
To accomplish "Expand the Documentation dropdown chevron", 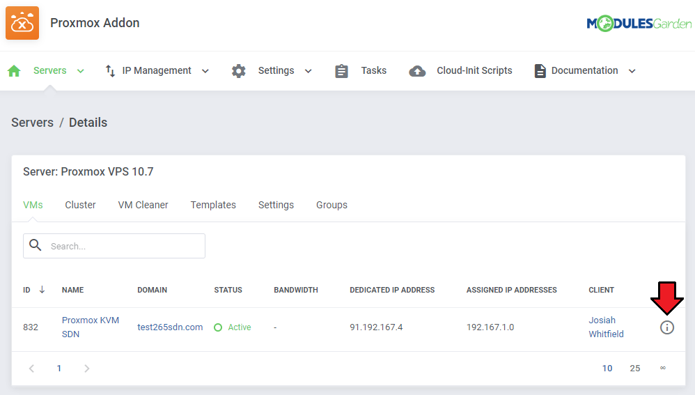I will coord(632,71).
